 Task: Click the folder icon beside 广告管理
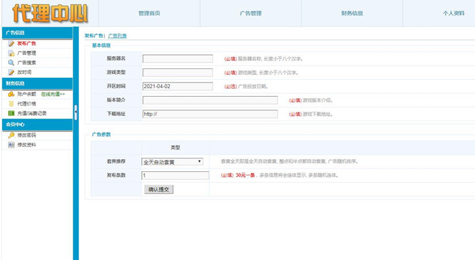12,53
